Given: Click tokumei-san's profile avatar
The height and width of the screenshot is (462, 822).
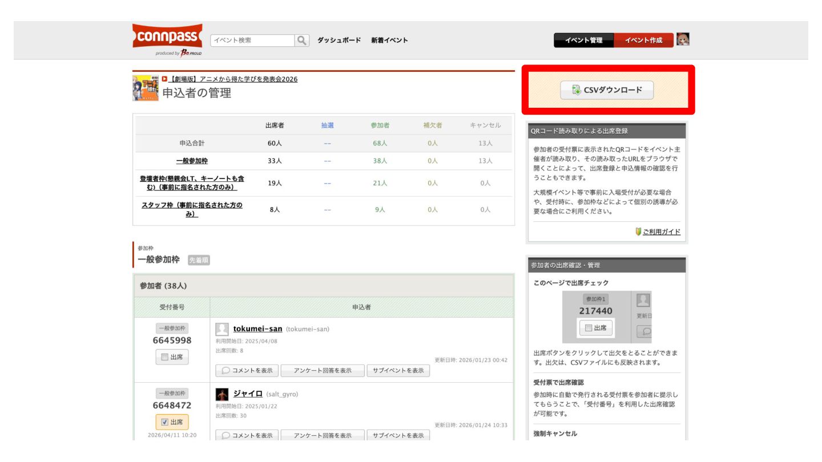Looking at the screenshot, I should [x=222, y=329].
